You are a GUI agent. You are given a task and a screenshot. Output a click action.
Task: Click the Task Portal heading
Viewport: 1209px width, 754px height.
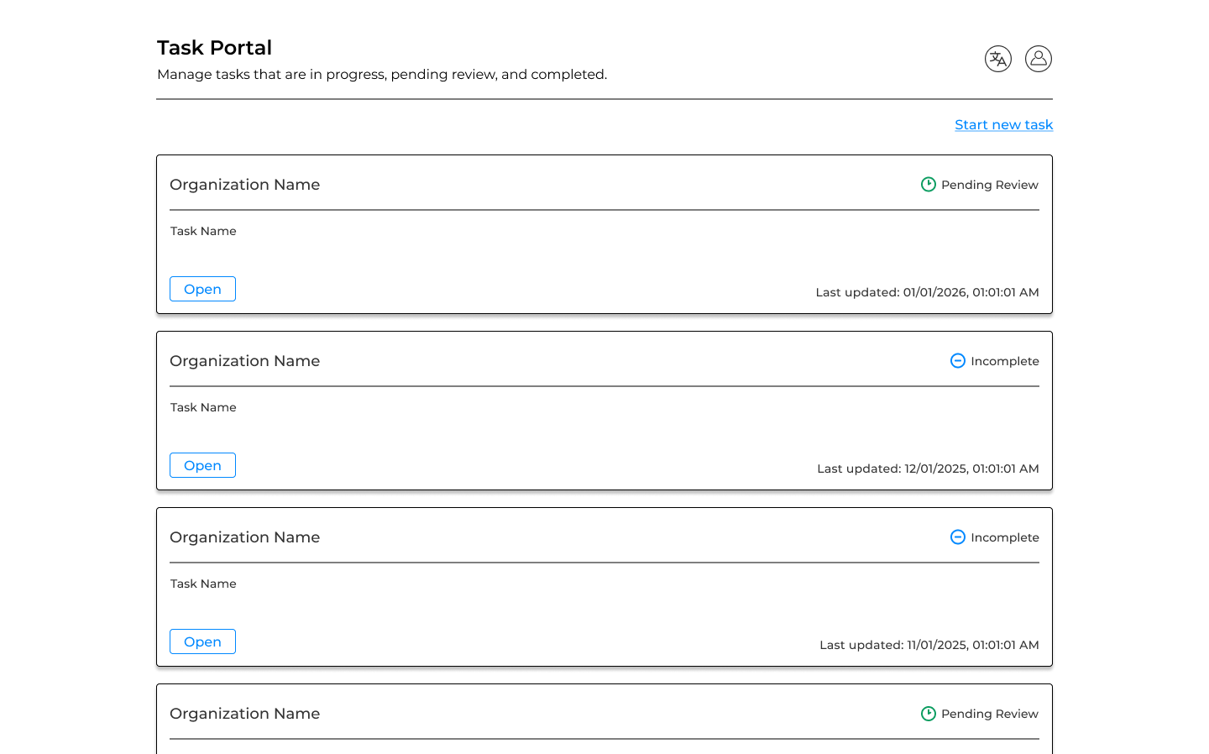pyautogui.click(x=214, y=48)
